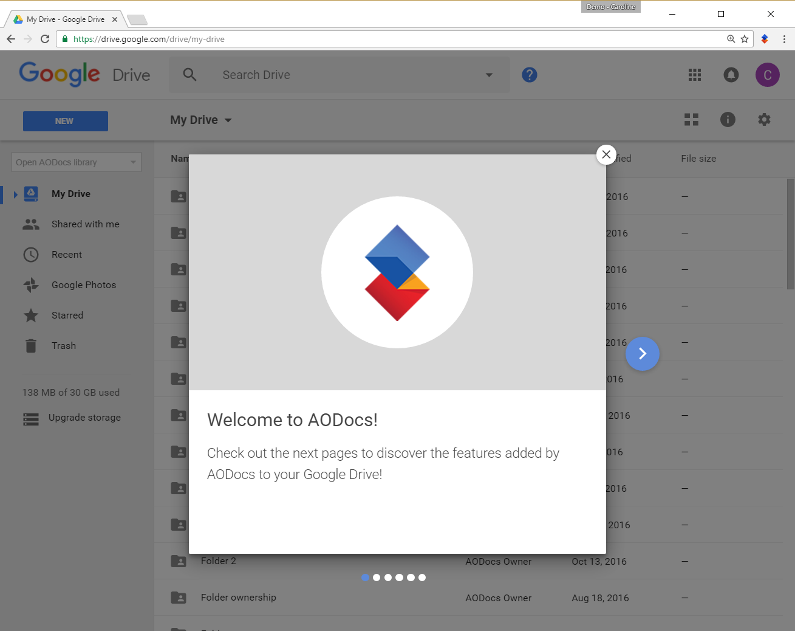Open the Google apps grid icon
The width and height of the screenshot is (795, 631).
tap(695, 75)
